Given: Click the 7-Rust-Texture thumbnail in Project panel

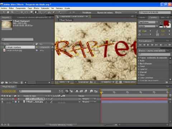Looking at the screenshot, I should (x=7, y=24).
